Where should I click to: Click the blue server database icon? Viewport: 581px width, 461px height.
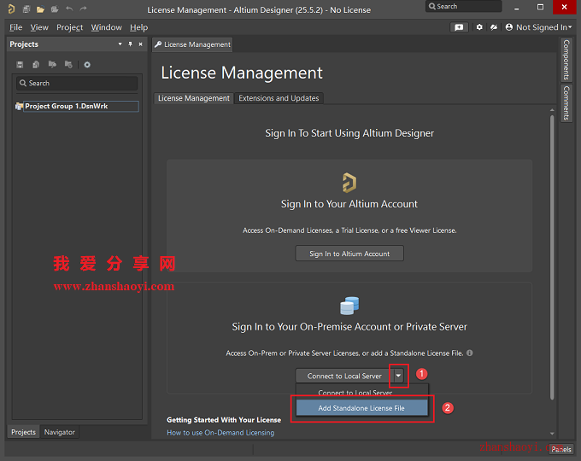click(349, 306)
